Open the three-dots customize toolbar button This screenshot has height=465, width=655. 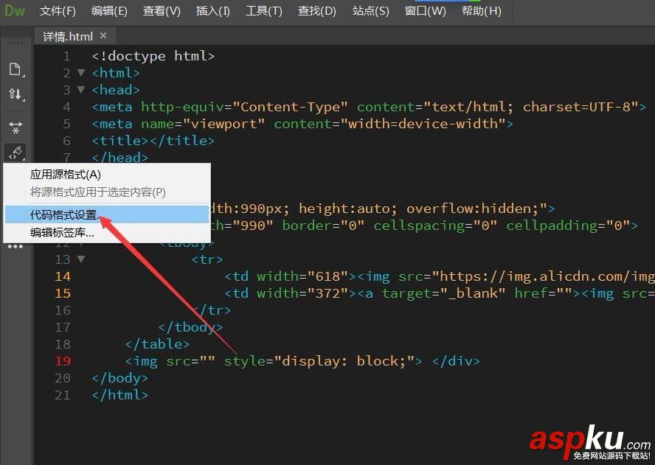pyautogui.click(x=15, y=246)
